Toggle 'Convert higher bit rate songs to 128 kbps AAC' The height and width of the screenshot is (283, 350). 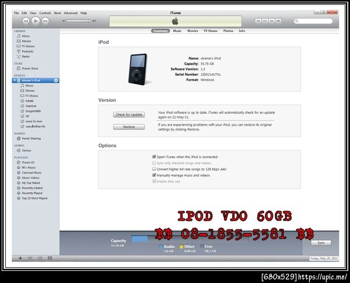(154, 169)
